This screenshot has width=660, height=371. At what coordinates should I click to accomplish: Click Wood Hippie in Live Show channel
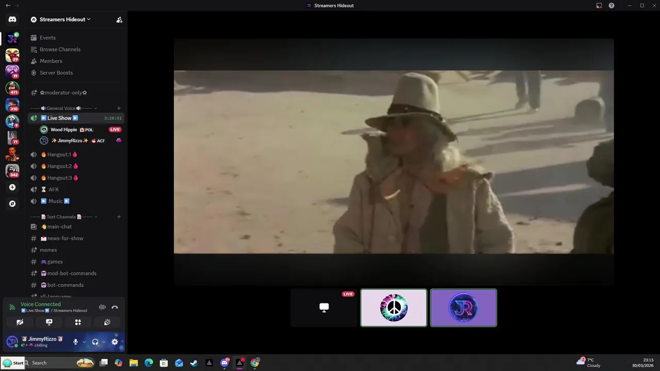(x=63, y=130)
